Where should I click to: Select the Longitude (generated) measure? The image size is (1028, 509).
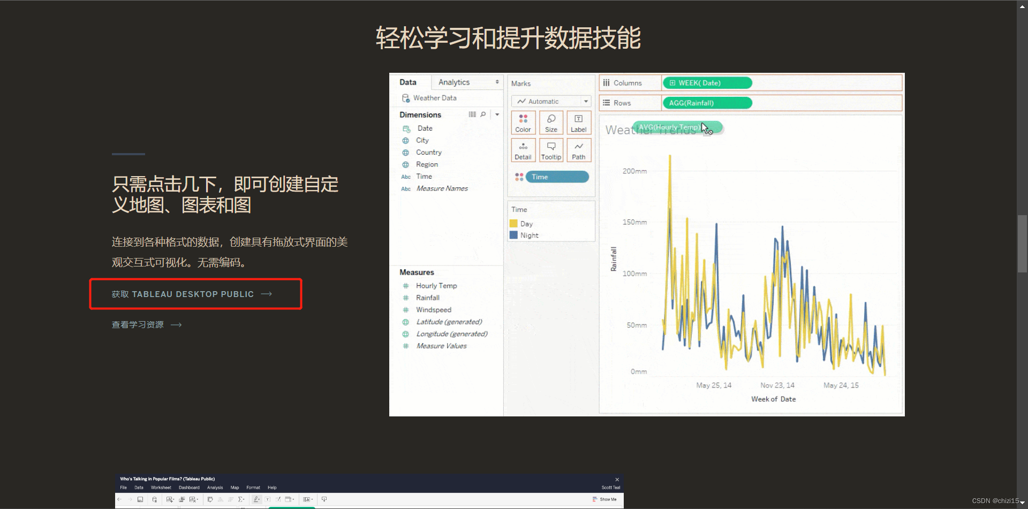point(452,334)
